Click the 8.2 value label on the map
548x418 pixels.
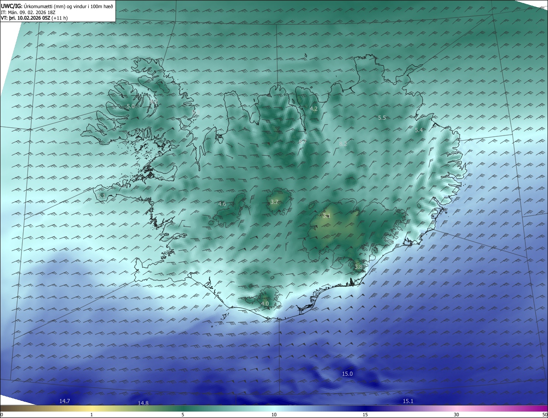point(343,144)
